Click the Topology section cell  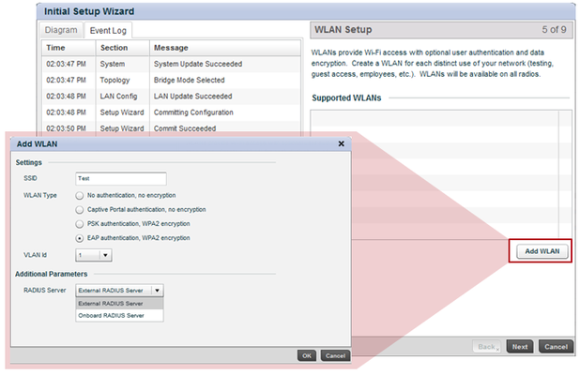tap(122, 81)
